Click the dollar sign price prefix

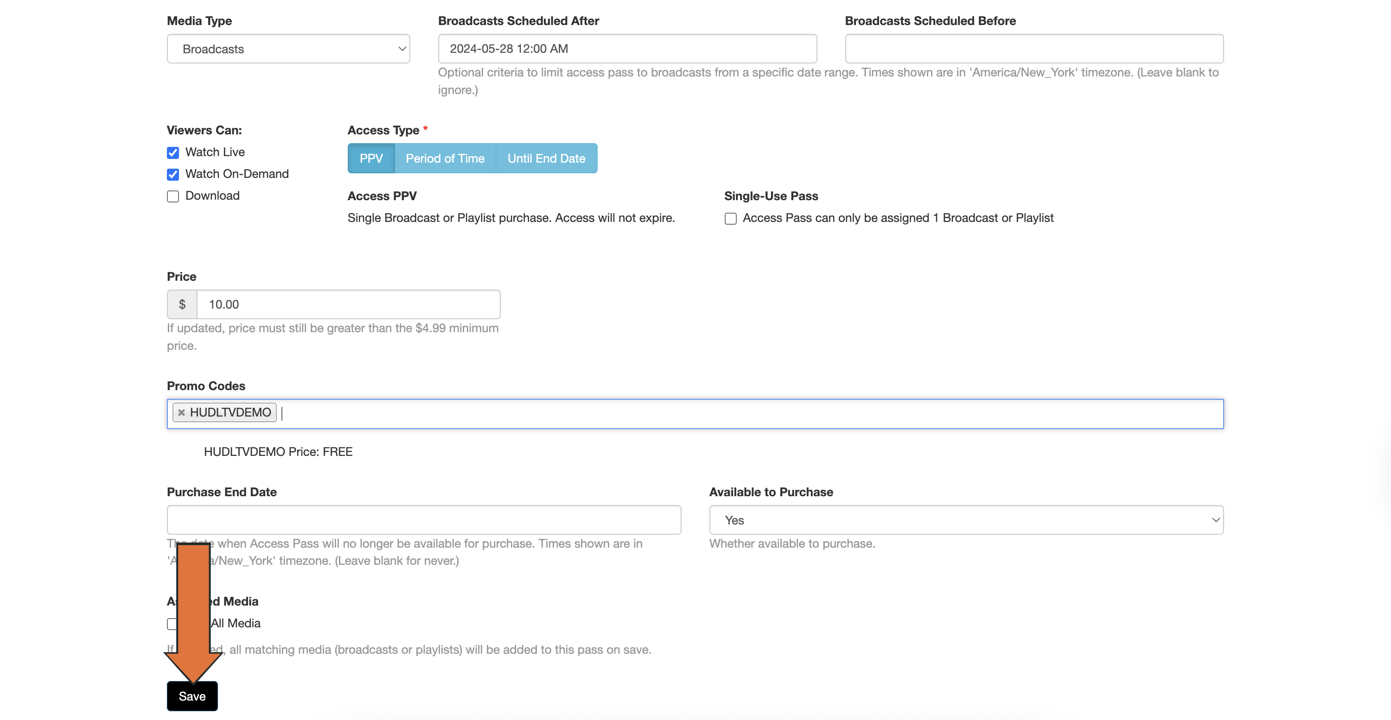click(x=182, y=304)
